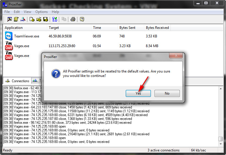Switch to the Traffic tab with graph icon

(36, 80)
